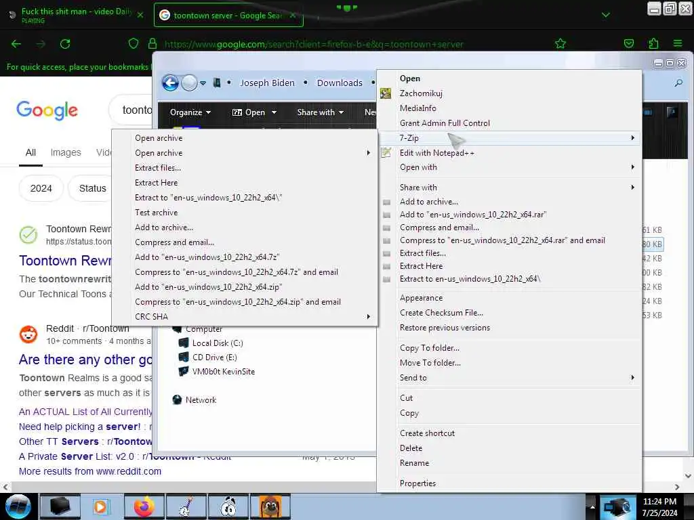Click the black box taskbar icon

[x=60, y=506]
